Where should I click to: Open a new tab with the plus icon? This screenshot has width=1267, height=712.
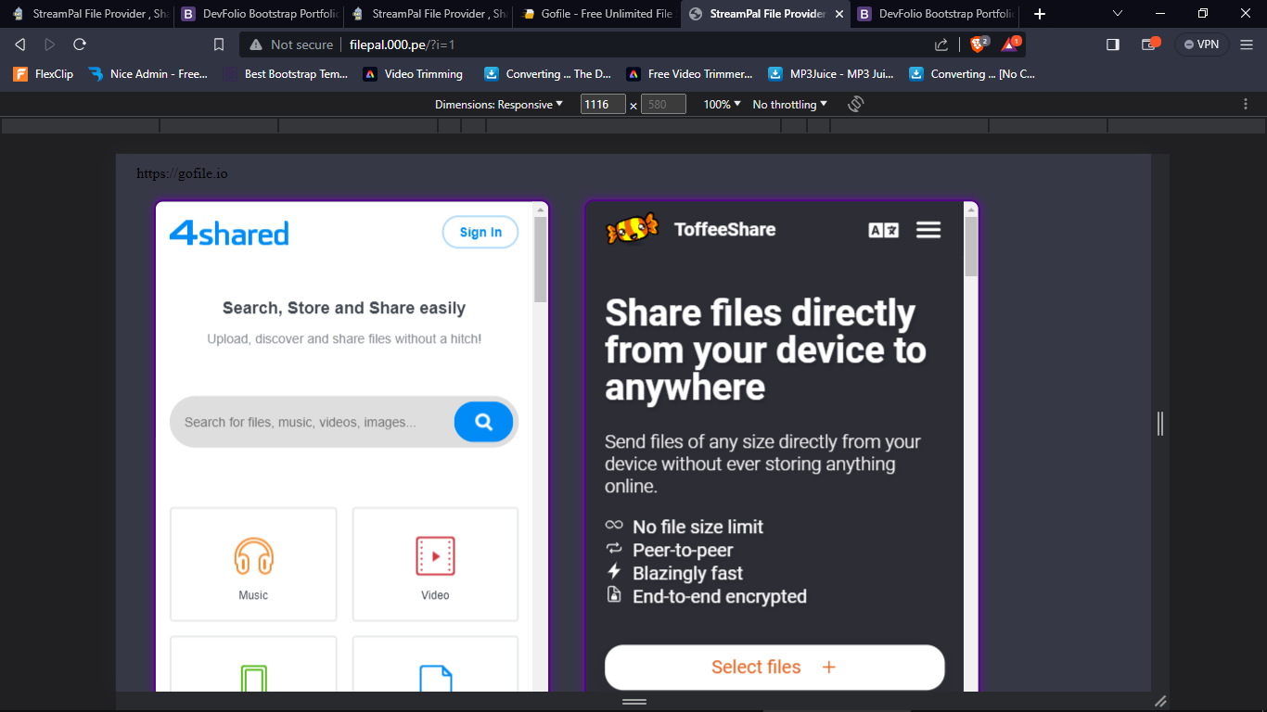1040,14
